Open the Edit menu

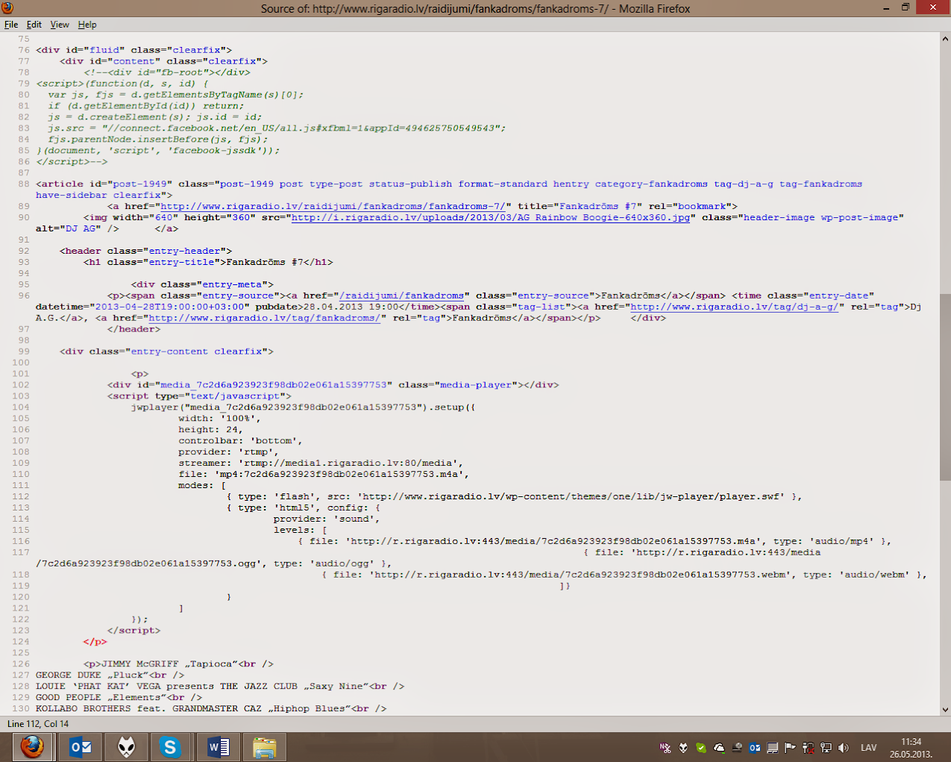coord(34,25)
